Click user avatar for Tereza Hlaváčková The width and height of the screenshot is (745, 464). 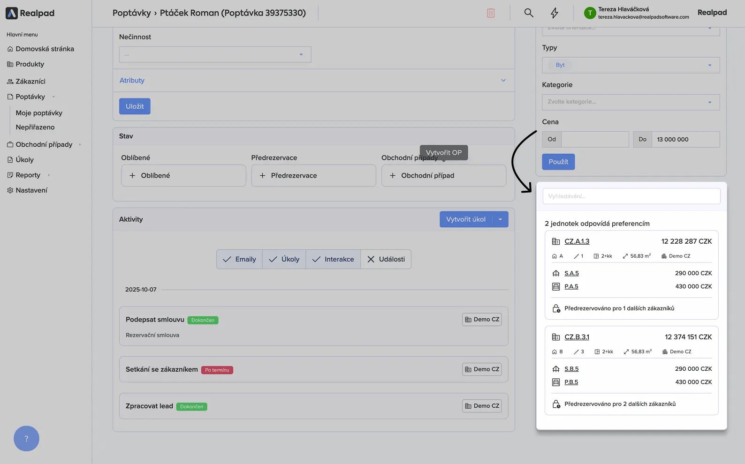click(590, 13)
